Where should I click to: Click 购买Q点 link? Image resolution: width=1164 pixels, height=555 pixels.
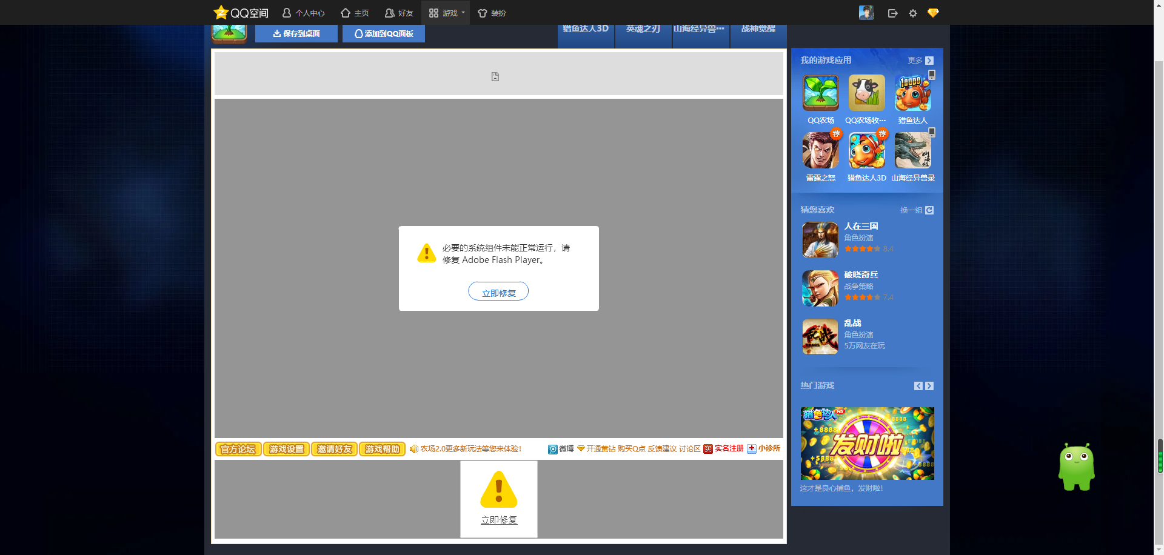pos(632,449)
